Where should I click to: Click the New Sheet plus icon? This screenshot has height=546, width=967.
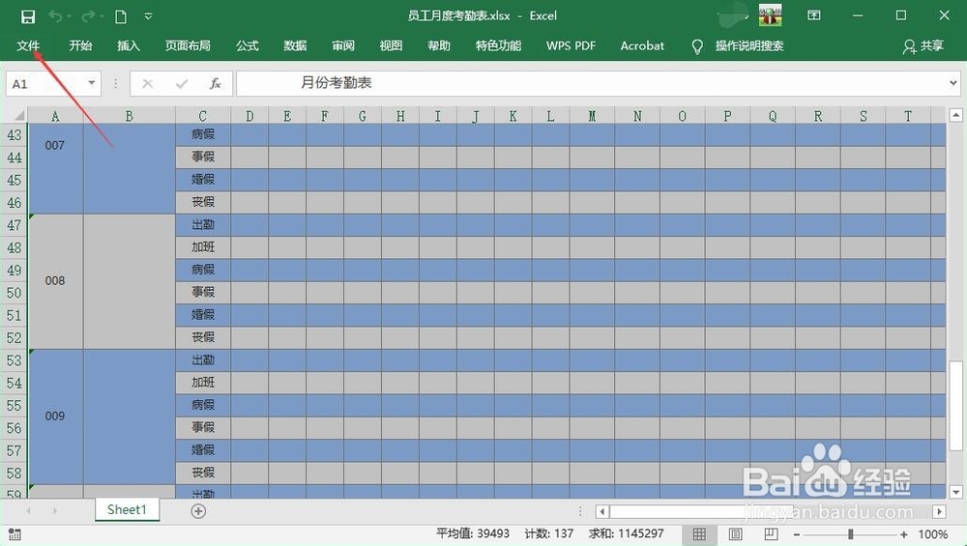[198, 511]
